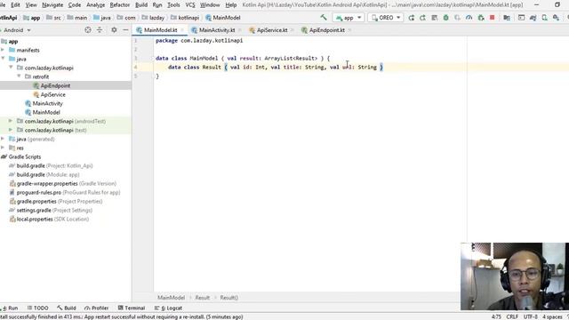Open the Logcat tool window

tap(169, 308)
